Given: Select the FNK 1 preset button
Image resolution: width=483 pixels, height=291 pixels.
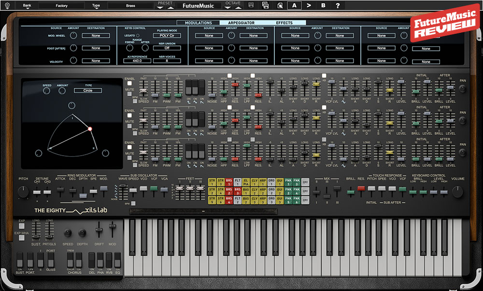Looking at the screenshot, I should pos(288,182).
